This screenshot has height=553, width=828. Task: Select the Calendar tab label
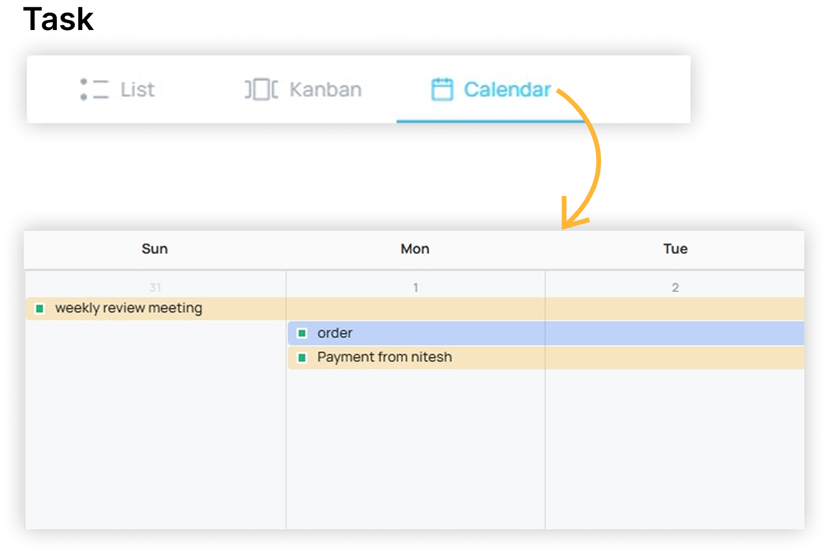pyautogui.click(x=507, y=90)
